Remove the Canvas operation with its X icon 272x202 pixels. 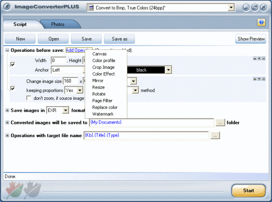pyautogui.click(x=263, y=59)
